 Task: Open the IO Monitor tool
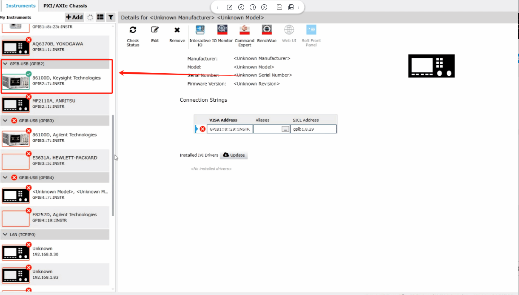[222, 30]
